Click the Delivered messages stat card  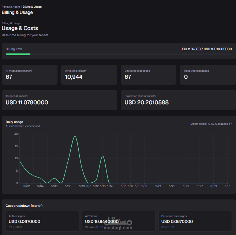click(149, 75)
